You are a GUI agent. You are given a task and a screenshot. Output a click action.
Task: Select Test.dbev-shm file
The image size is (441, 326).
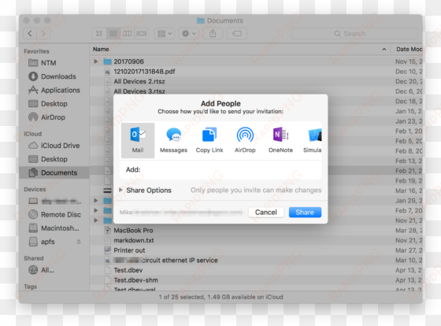(135, 280)
